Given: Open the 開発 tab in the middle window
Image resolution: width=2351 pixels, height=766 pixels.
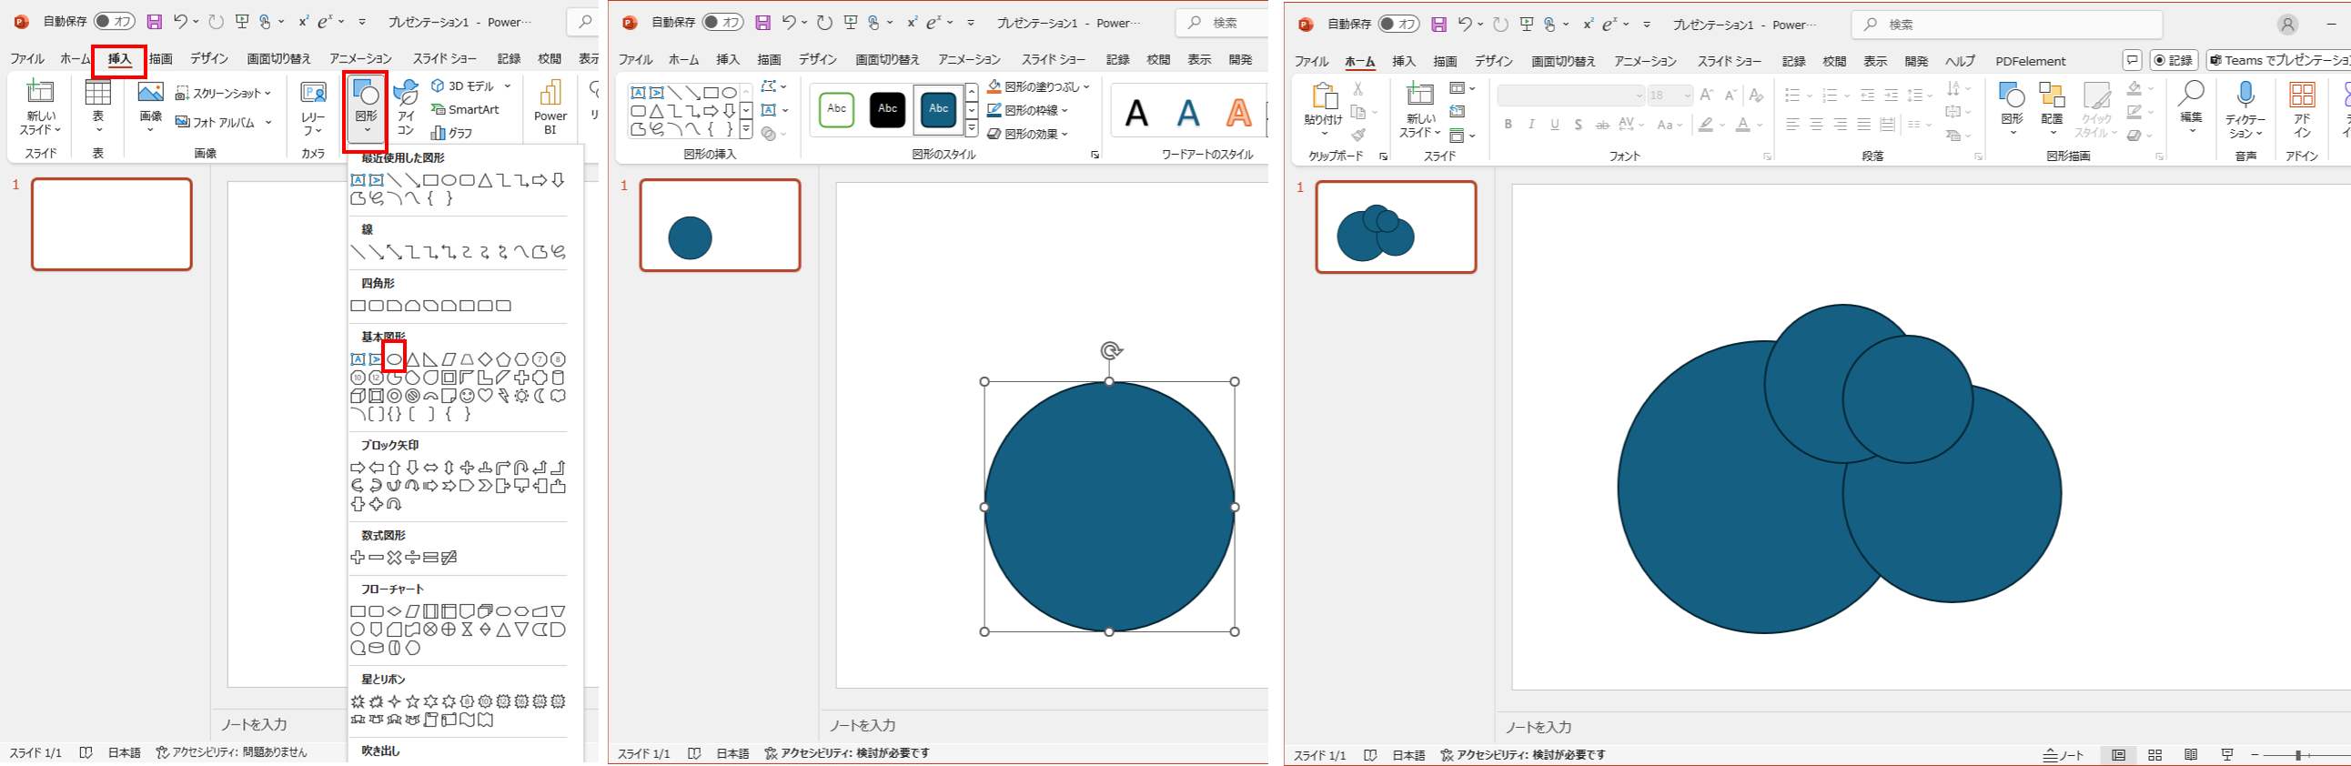Looking at the screenshot, I should [1240, 59].
